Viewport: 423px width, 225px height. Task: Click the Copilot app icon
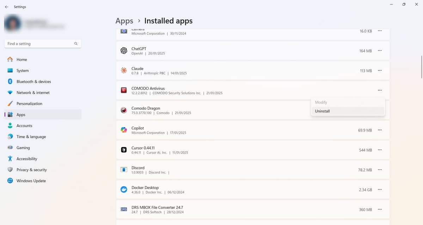(x=124, y=130)
